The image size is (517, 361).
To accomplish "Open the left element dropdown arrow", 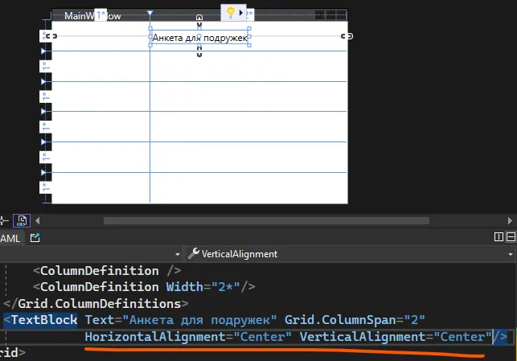I will (178, 254).
